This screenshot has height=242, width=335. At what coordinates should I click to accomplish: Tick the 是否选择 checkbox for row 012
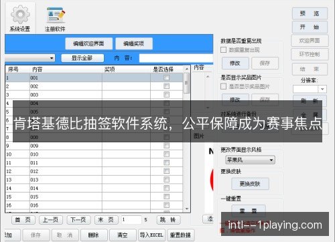click(166, 171)
